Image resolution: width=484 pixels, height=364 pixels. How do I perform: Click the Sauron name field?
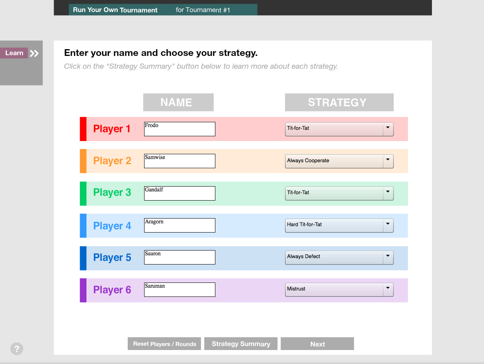click(x=180, y=257)
